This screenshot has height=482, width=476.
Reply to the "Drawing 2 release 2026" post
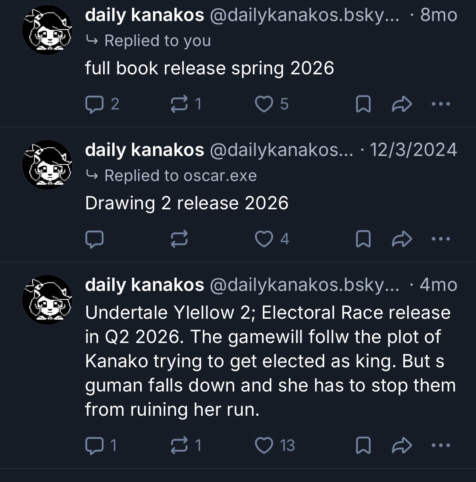pyautogui.click(x=94, y=239)
